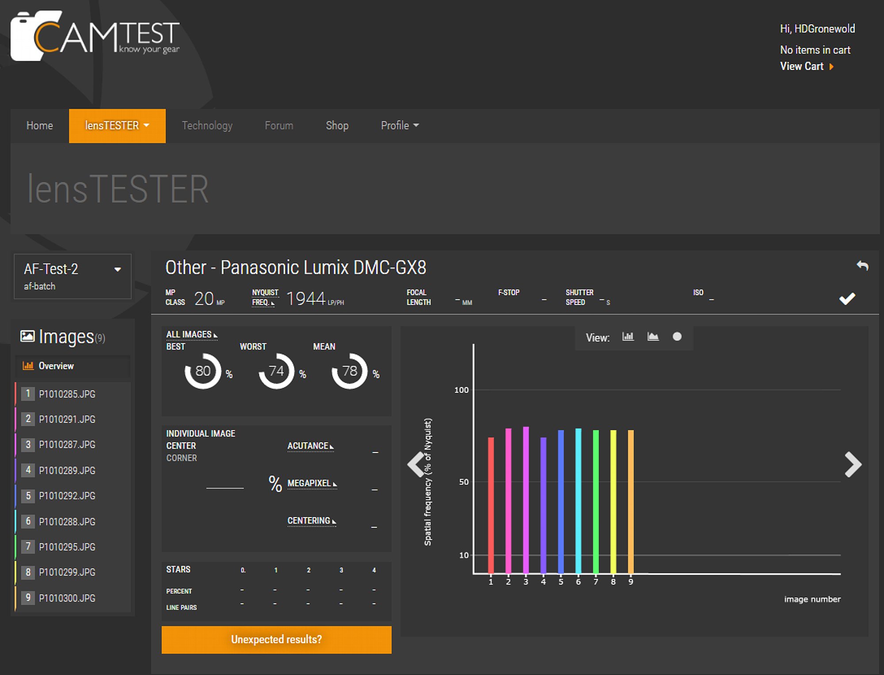Select CENTER in Individual Image
This screenshot has height=675, width=884.
[181, 446]
